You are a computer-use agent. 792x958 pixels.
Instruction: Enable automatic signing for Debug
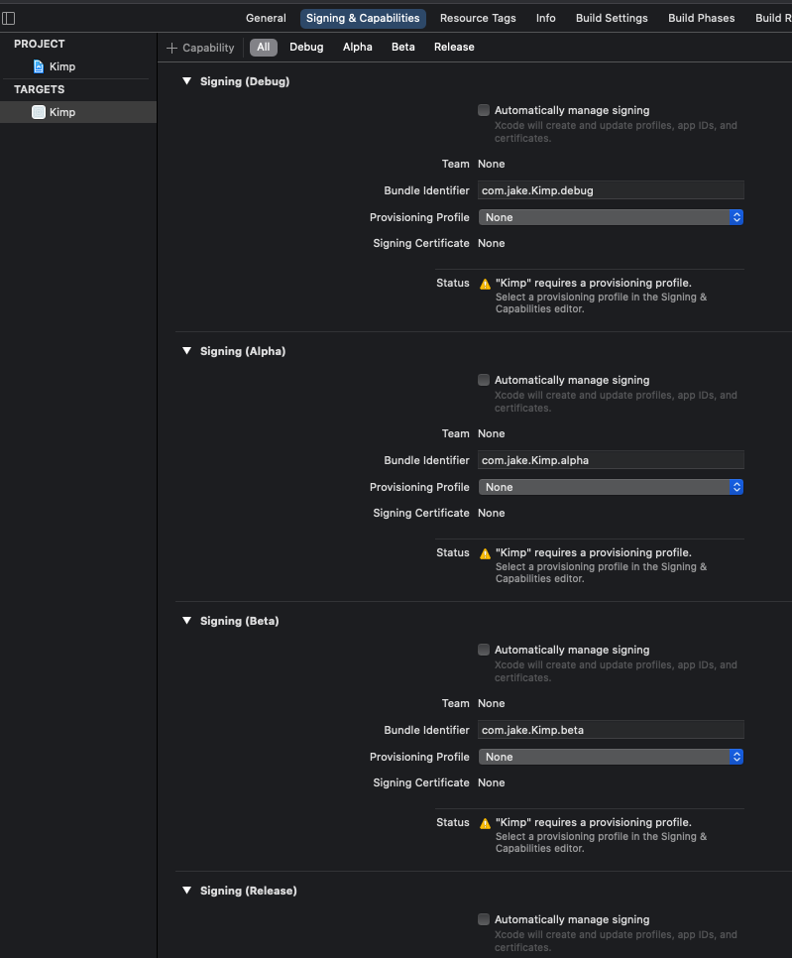pos(484,111)
